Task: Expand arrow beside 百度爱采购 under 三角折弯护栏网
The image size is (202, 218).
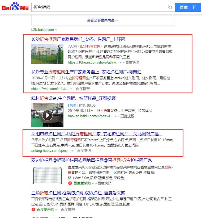Action: [x=56, y=210]
